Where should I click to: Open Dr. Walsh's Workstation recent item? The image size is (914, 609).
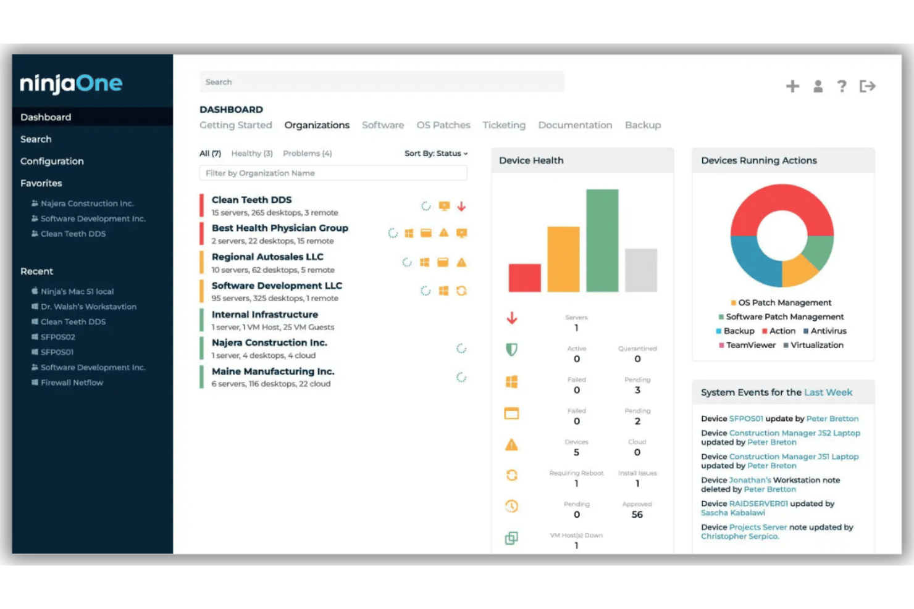click(x=84, y=307)
